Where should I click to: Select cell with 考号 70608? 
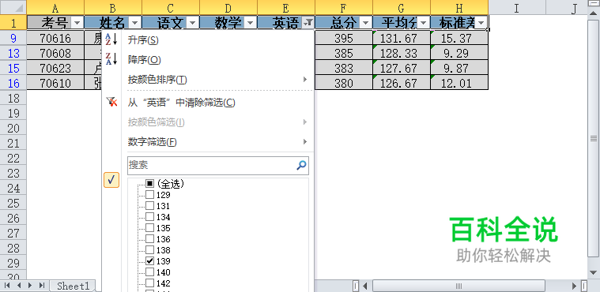[55, 53]
